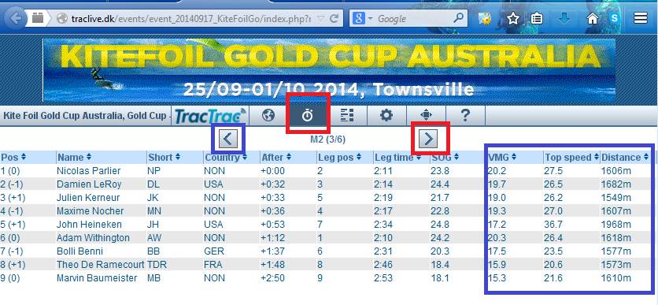658x305 pixels.
Task: Select the Nicolas Parlier name cell
Action: (x=88, y=171)
